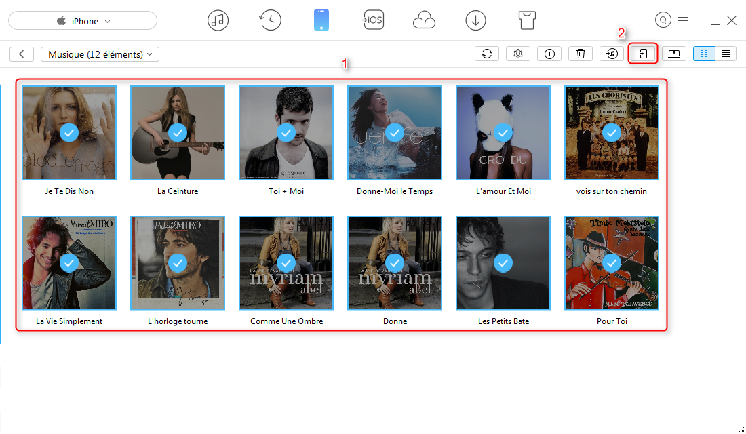
Task: Open the music library icon in top bar
Action: 218,20
